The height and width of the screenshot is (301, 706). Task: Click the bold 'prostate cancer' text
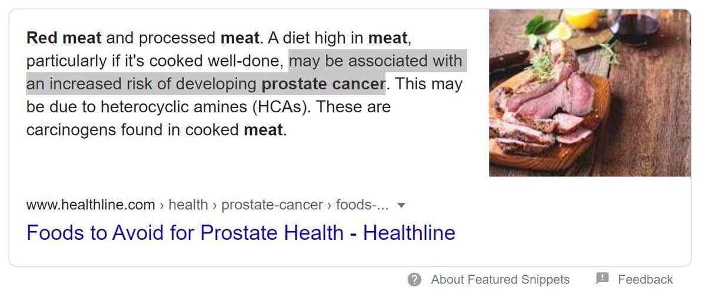click(x=323, y=84)
